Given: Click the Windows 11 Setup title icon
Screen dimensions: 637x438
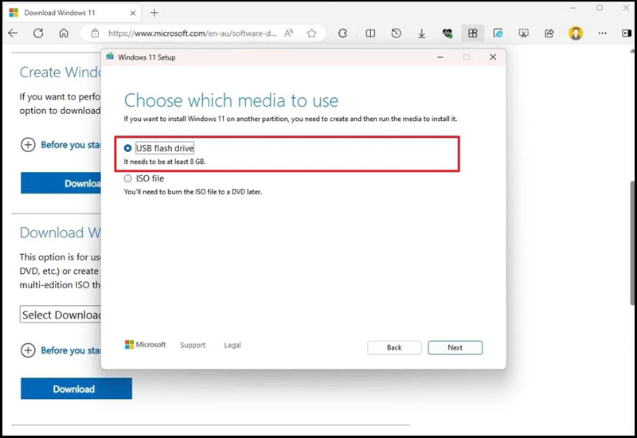Looking at the screenshot, I should [110, 57].
